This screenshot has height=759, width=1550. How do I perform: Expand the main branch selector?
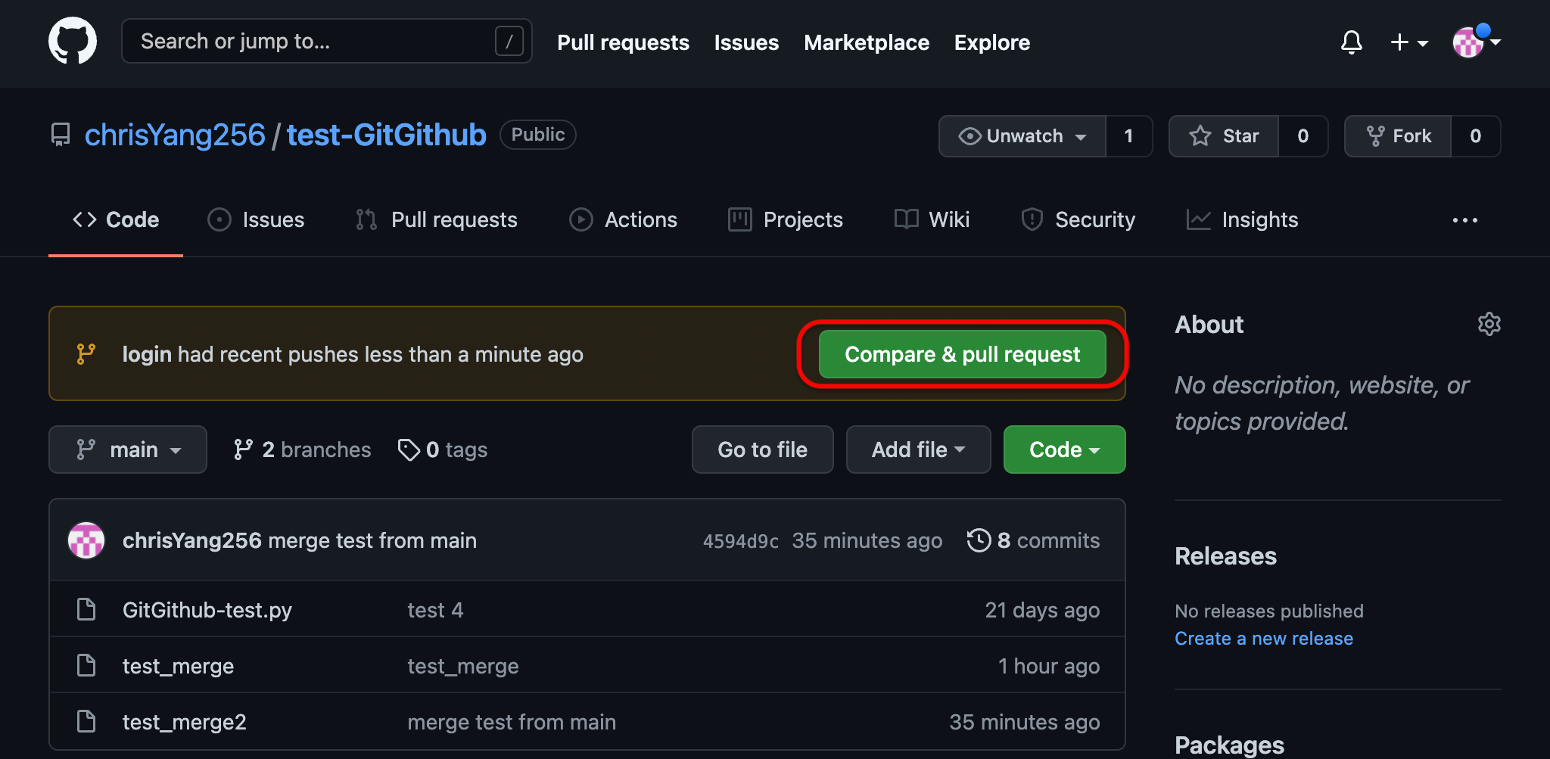(x=128, y=449)
